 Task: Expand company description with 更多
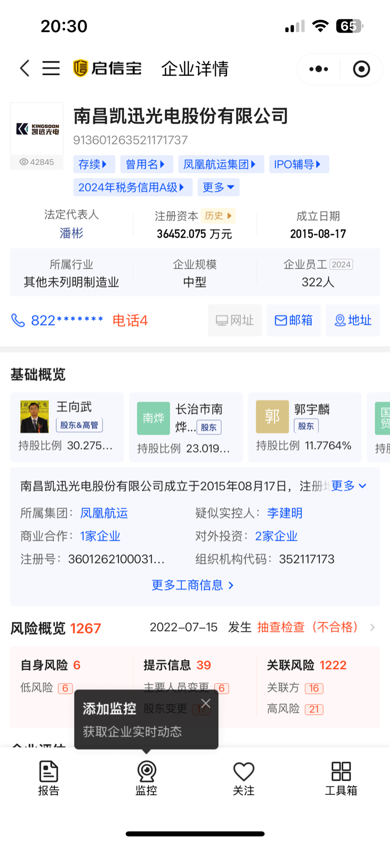click(349, 486)
